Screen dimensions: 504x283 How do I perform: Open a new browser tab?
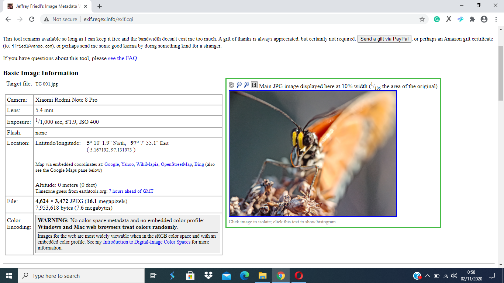click(x=100, y=6)
